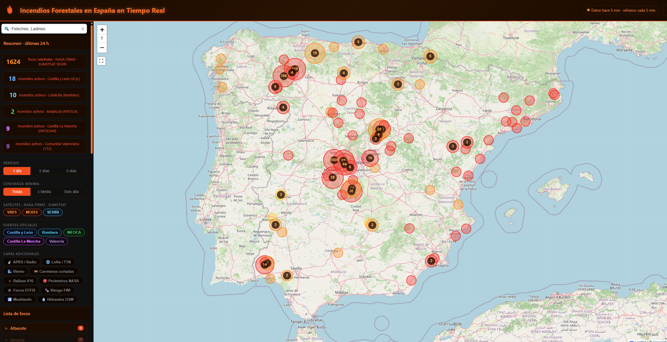Toggle the Hidrantes OSM layer
This screenshot has height=342, width=667.
[x=58, y=300]
